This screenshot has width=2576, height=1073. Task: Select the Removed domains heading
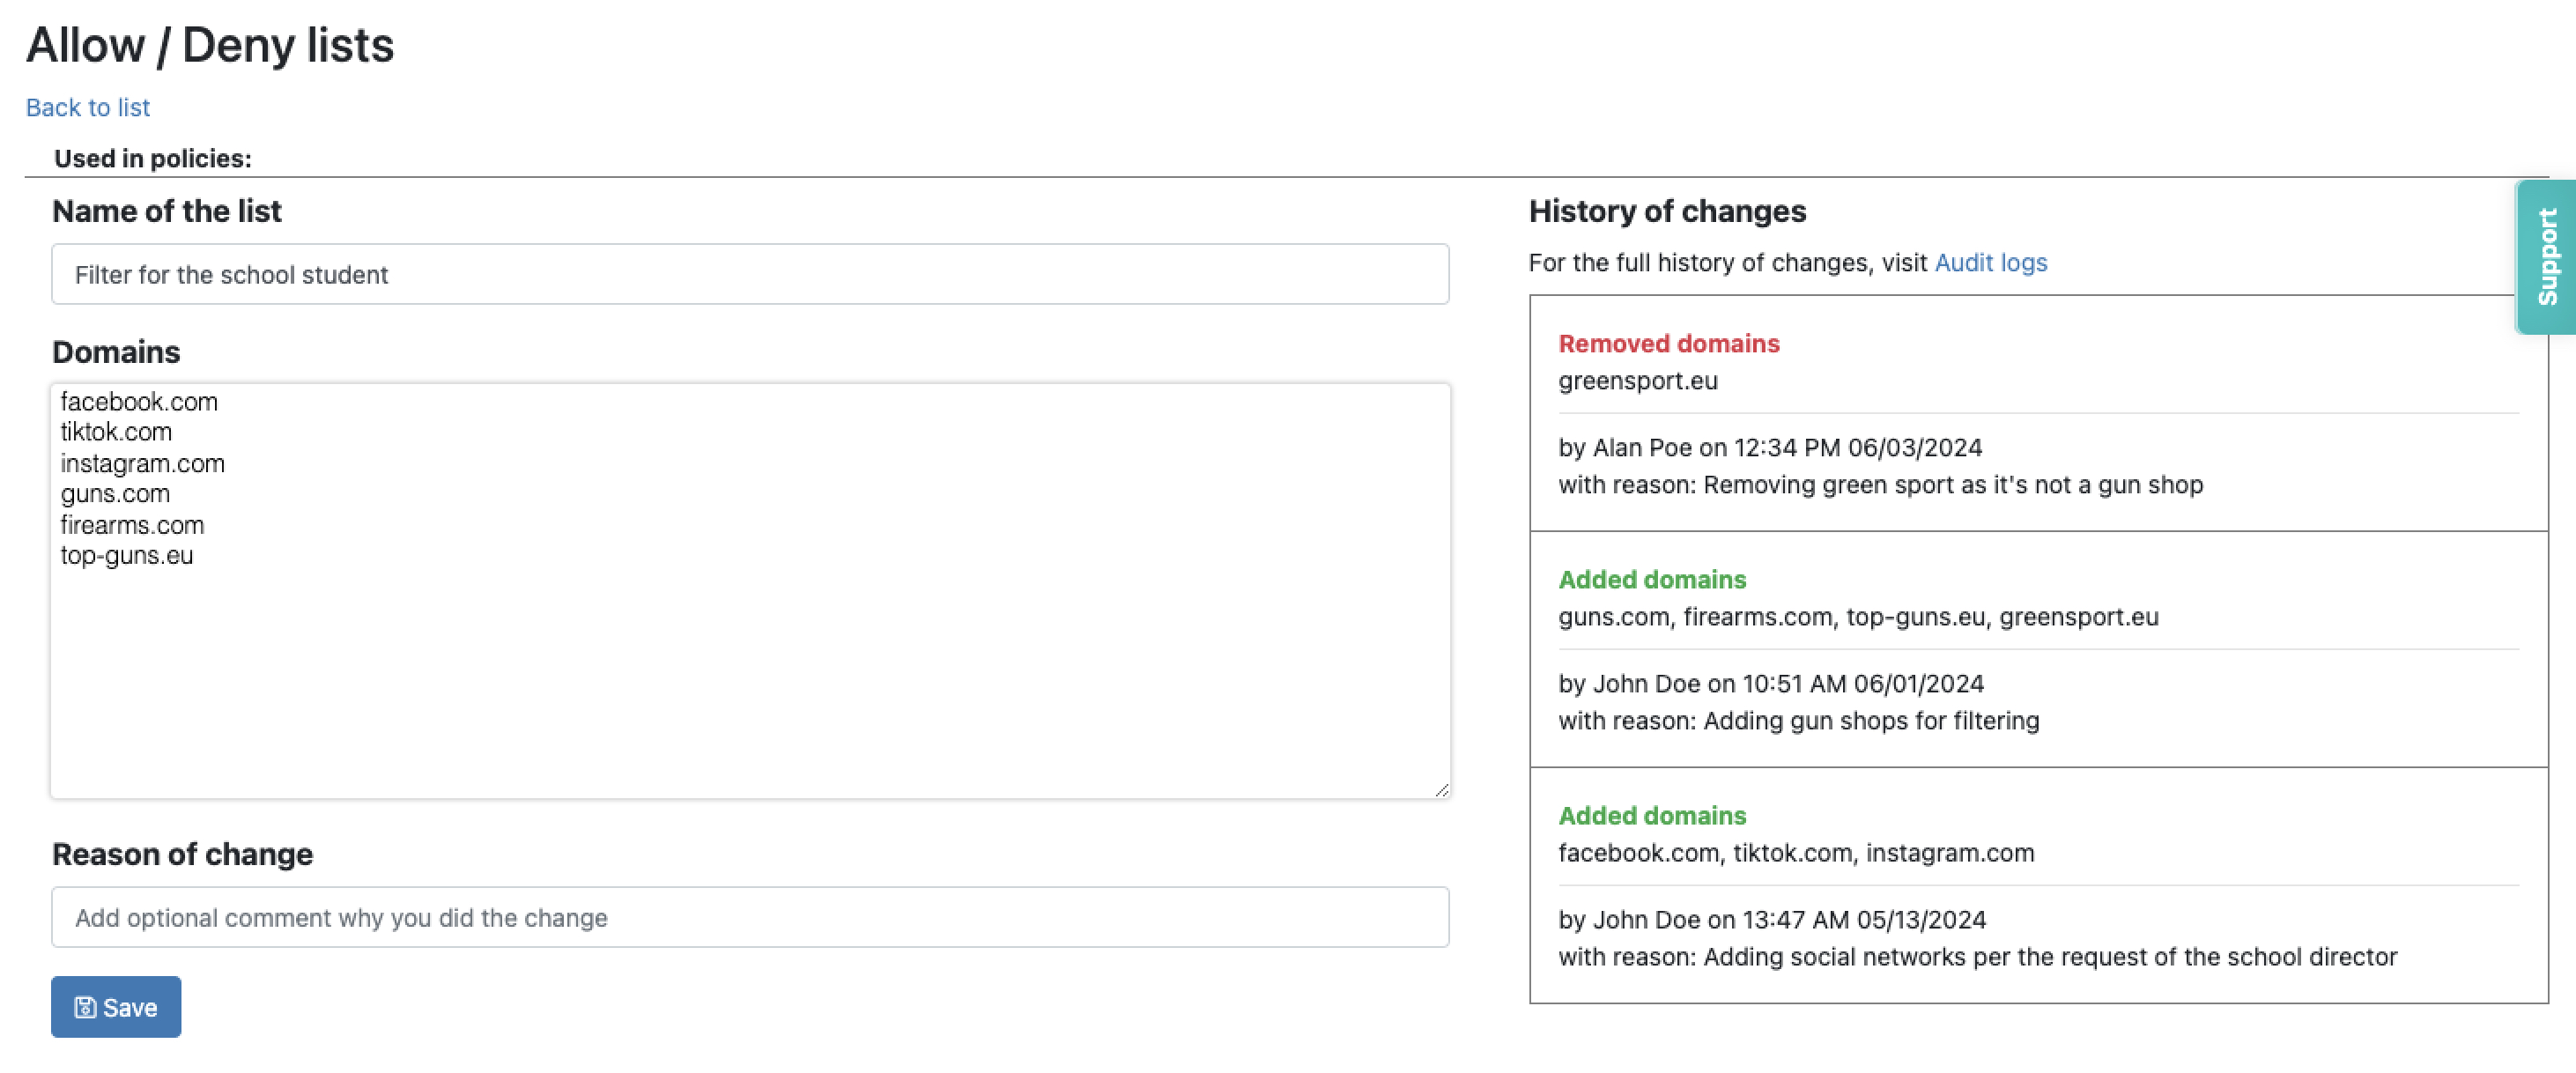1669,343
